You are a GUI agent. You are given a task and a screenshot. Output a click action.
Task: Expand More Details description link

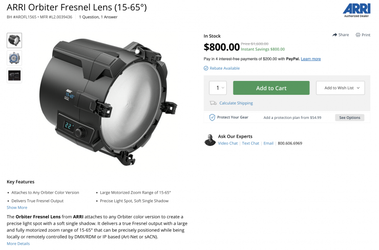click(18, 243)
